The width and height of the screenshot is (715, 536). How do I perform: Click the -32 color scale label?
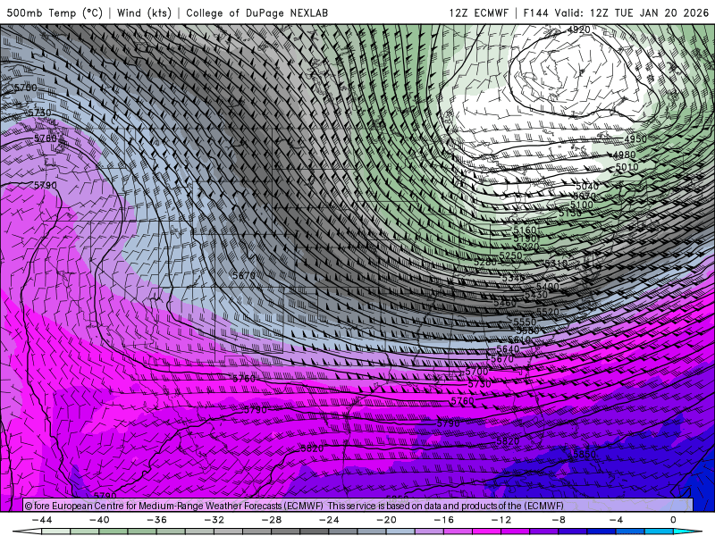[214, 520]
